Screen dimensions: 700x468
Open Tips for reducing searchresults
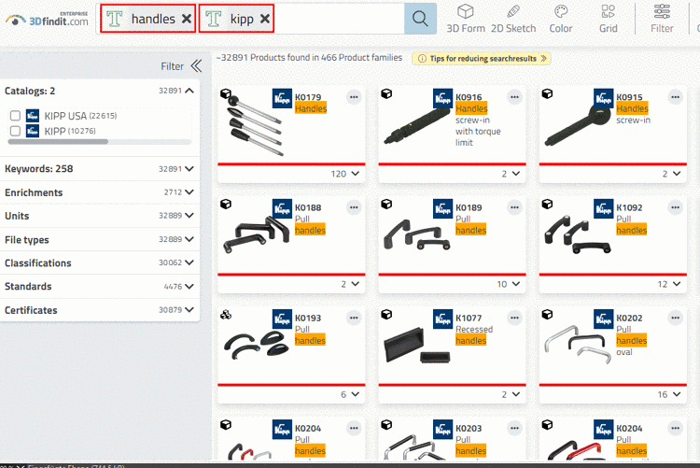point(482,59)
